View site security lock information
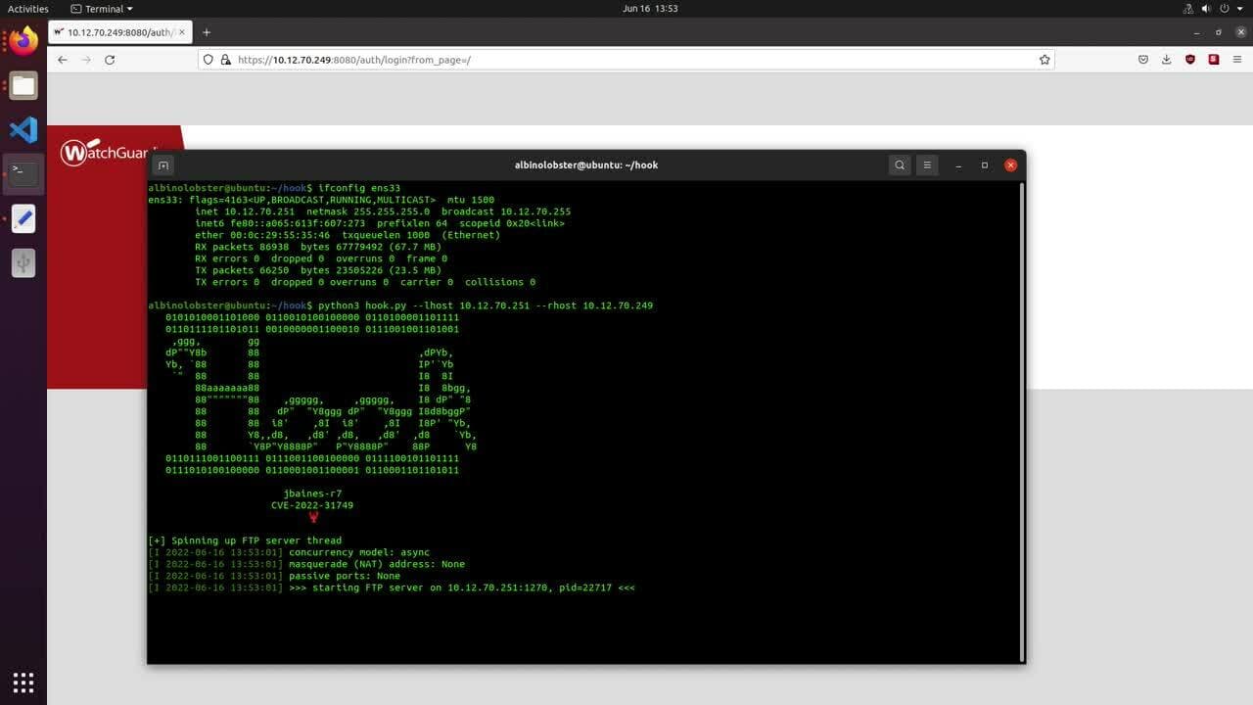This screenshot has height=705, width=1253. pyautogui.click(x=226, y=60)
